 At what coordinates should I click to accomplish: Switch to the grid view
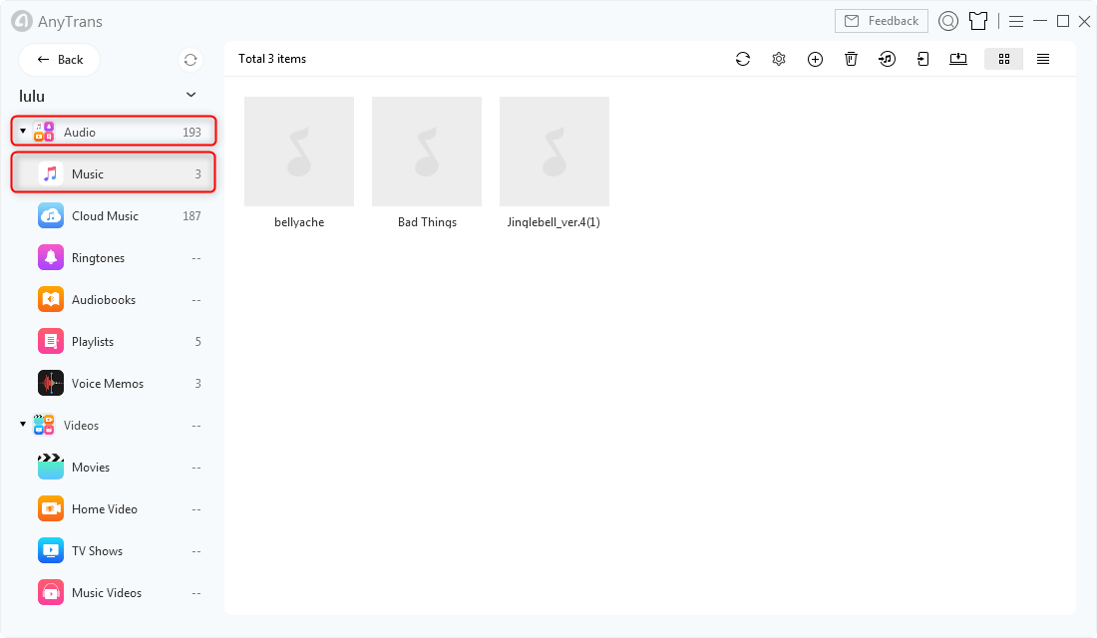(x=1004, y=60)
